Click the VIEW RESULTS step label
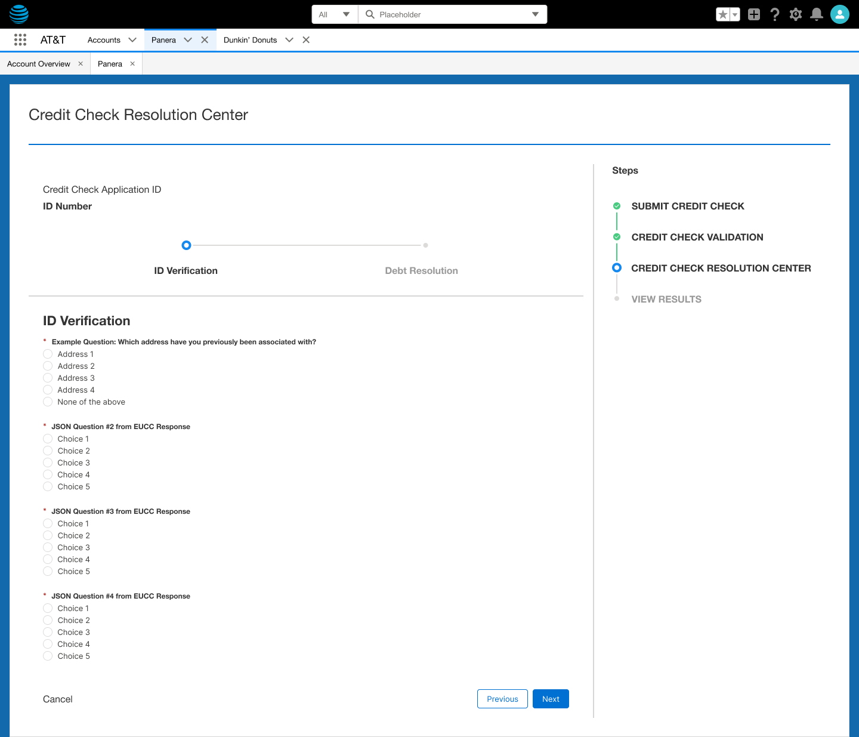This screenshot has width=859, height=737. pyautogui.click(x=666, y=299)
